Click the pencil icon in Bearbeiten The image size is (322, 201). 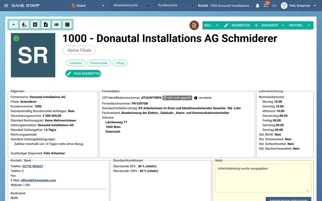point(226,25)
